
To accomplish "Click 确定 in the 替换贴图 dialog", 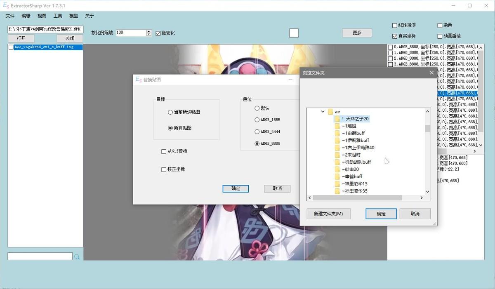I will pyautogui.click(x=235, y=188).
